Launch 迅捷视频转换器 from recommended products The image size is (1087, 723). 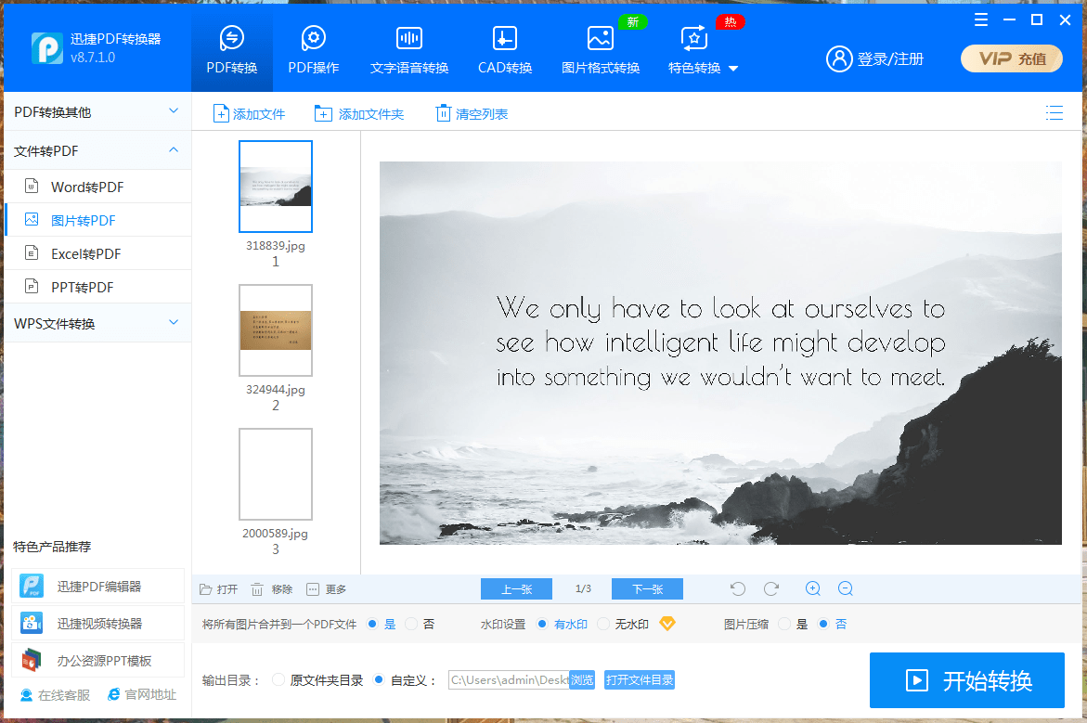point(97,623)
